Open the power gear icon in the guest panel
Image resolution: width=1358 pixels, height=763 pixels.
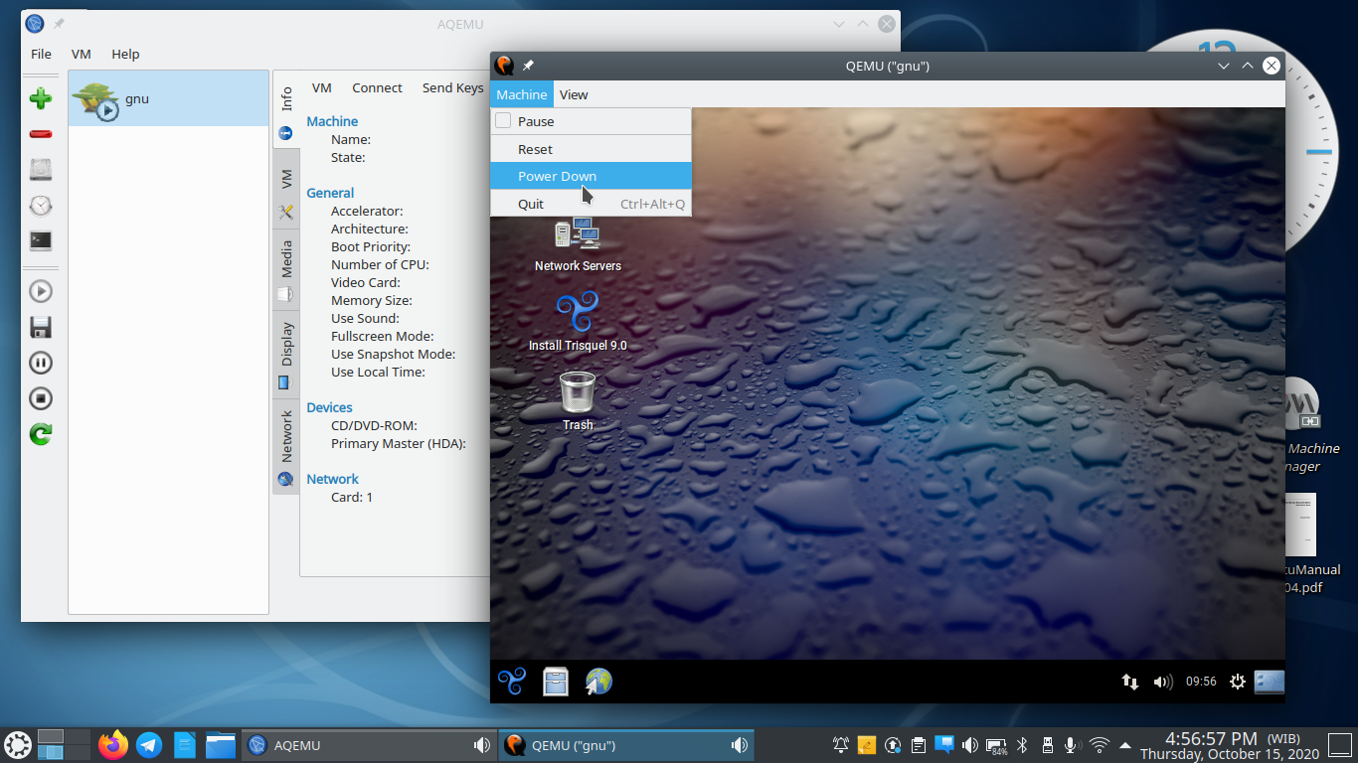coord(1238,682)
